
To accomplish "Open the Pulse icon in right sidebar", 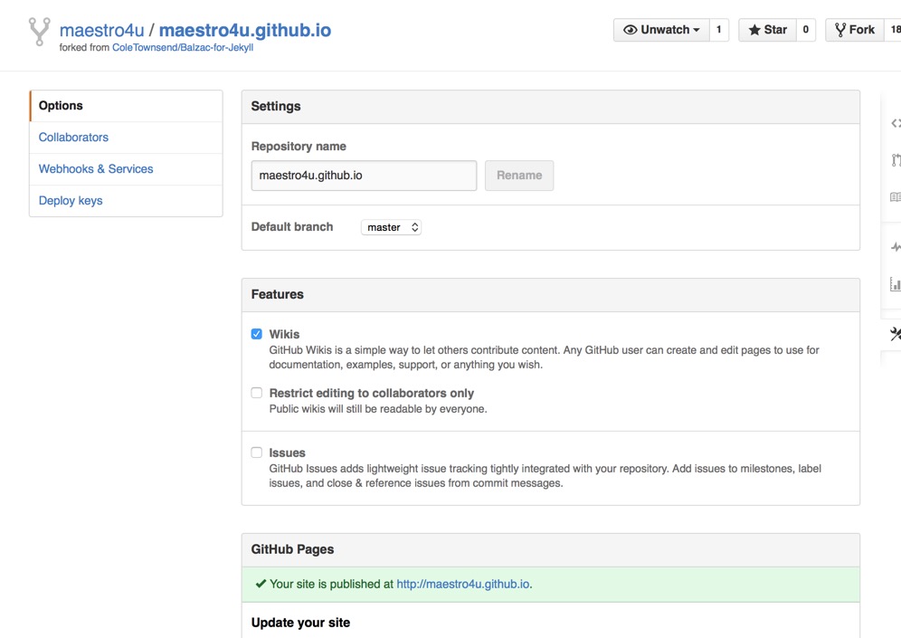I will tap(895, 247).
